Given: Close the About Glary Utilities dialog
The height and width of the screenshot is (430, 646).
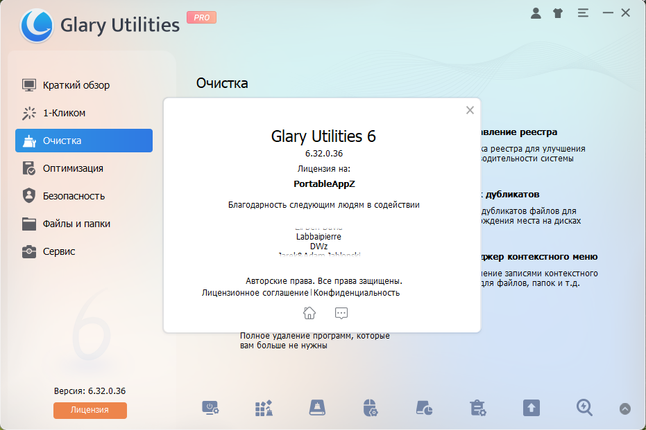Looking at the screenshot, I should click(470, 110).
